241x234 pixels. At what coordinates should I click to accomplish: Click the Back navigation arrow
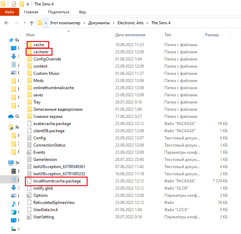point(6,23)
